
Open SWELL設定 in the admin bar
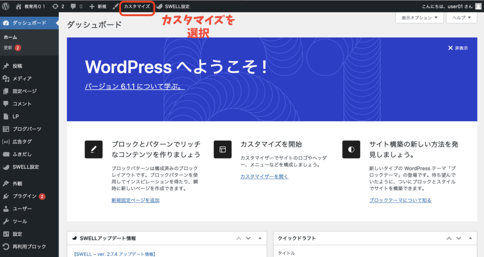coord(173,7)
